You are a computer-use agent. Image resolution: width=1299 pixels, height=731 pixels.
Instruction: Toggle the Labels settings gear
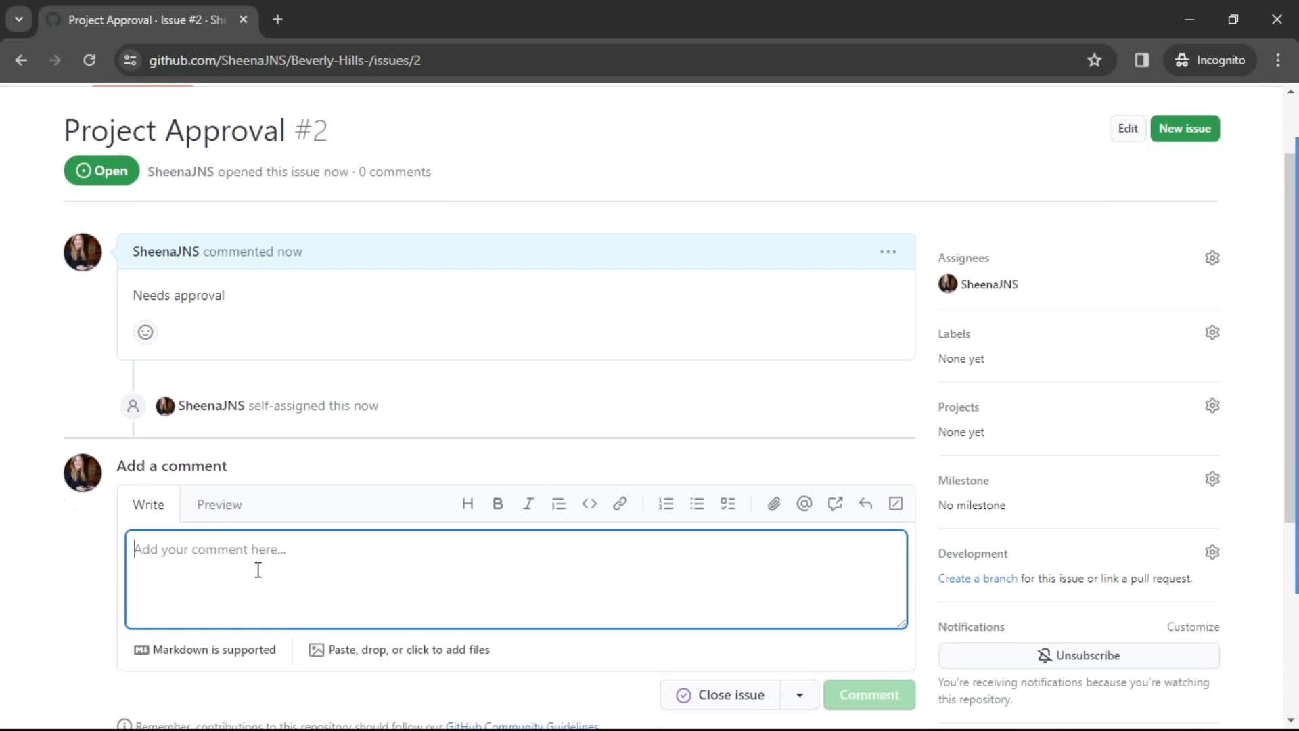pyautogui.click(x=1212, y=332)
